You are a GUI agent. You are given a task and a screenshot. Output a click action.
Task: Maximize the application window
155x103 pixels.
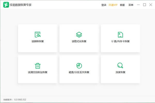[x=144, y=5]
